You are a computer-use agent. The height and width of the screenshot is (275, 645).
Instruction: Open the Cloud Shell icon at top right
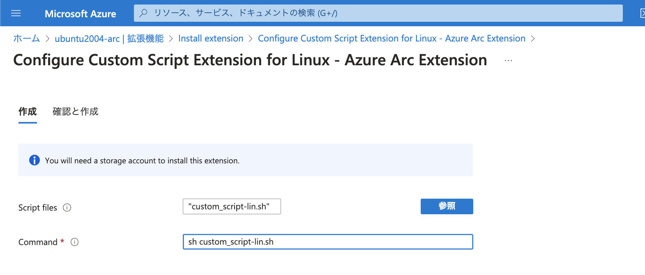[642, 14]
